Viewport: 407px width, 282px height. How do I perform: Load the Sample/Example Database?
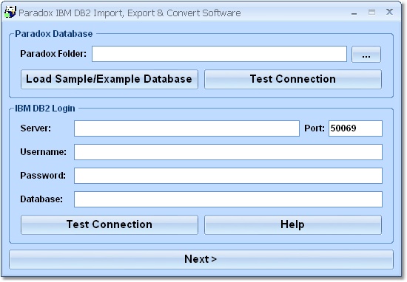110,79
